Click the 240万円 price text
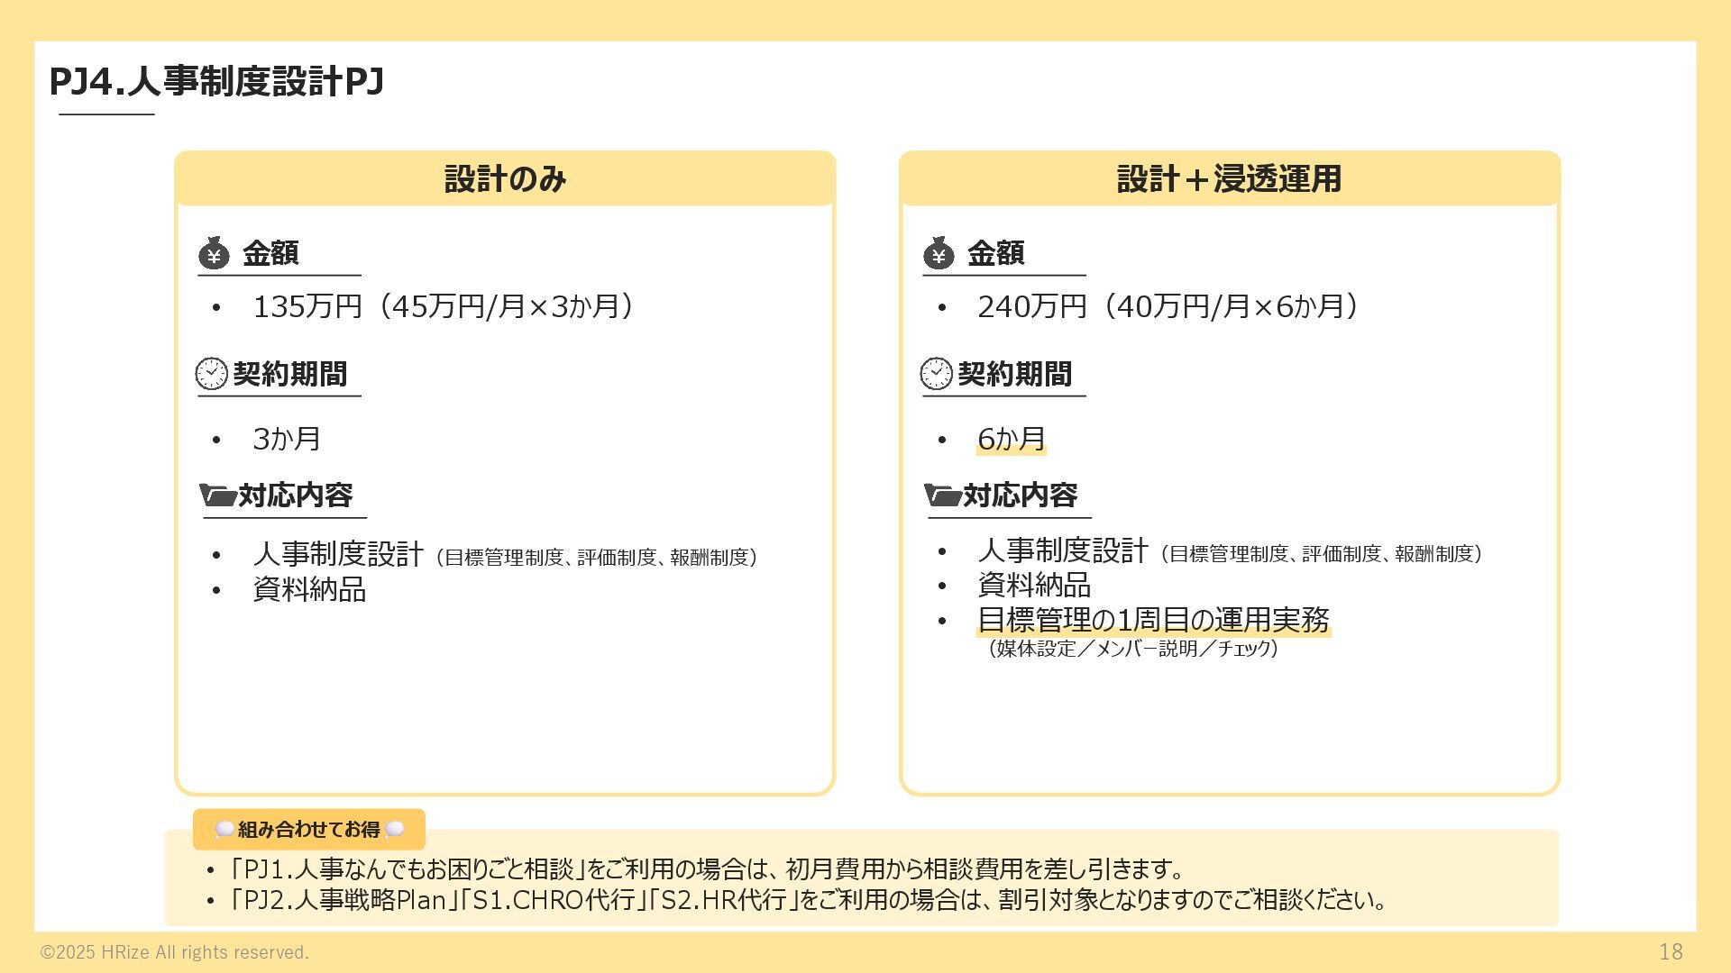Viewport: 1731px width, 973px height. pyautogui.click(x=1031, y=306)
